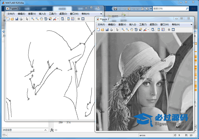Open 窗口(W) menu in Figure 2

(164, 24)
